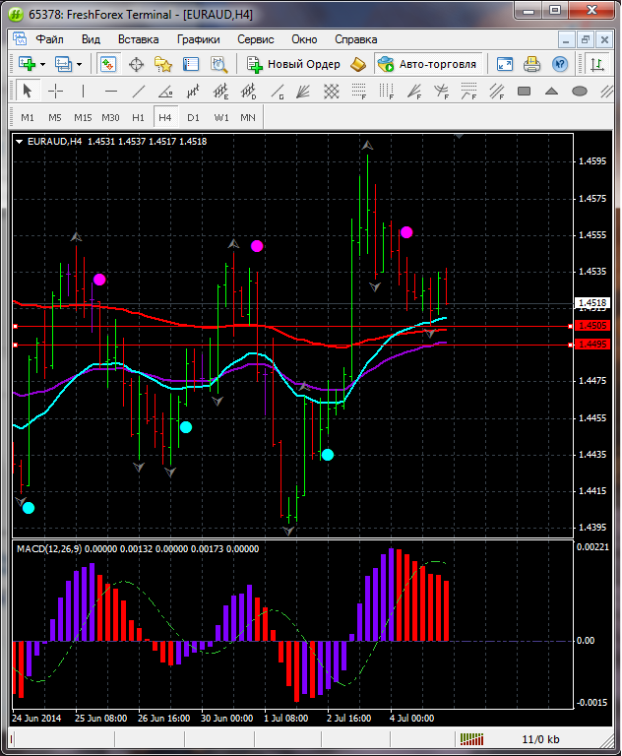
Task: Switch chart timeframe to H1
Action: pos(138,117)
